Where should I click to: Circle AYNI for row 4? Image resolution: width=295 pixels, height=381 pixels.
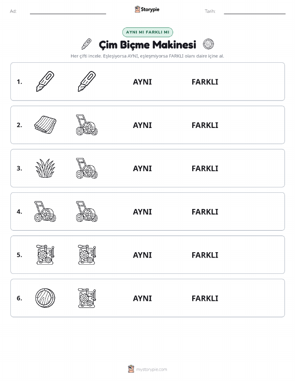[x=142, y=211]
